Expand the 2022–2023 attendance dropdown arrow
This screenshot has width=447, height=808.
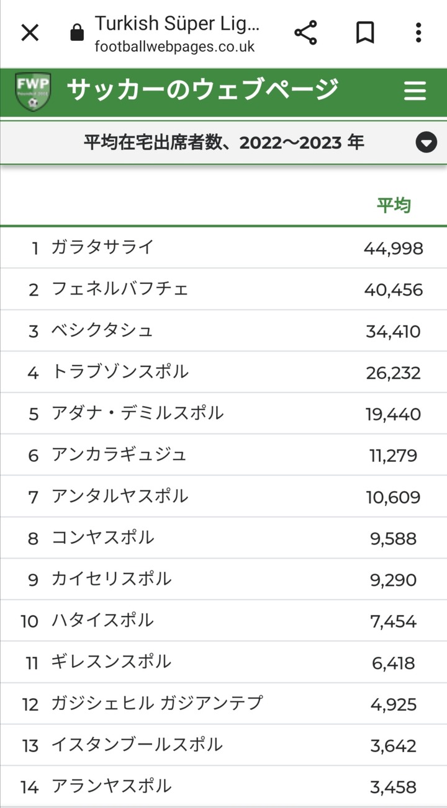[426, 143]
